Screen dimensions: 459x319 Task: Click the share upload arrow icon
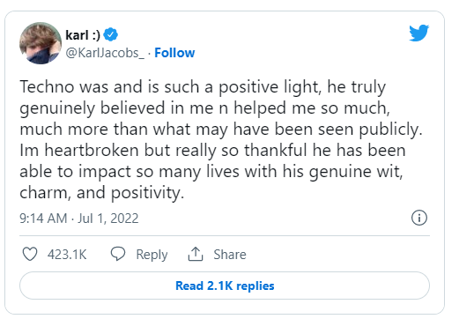pos(196,254)
